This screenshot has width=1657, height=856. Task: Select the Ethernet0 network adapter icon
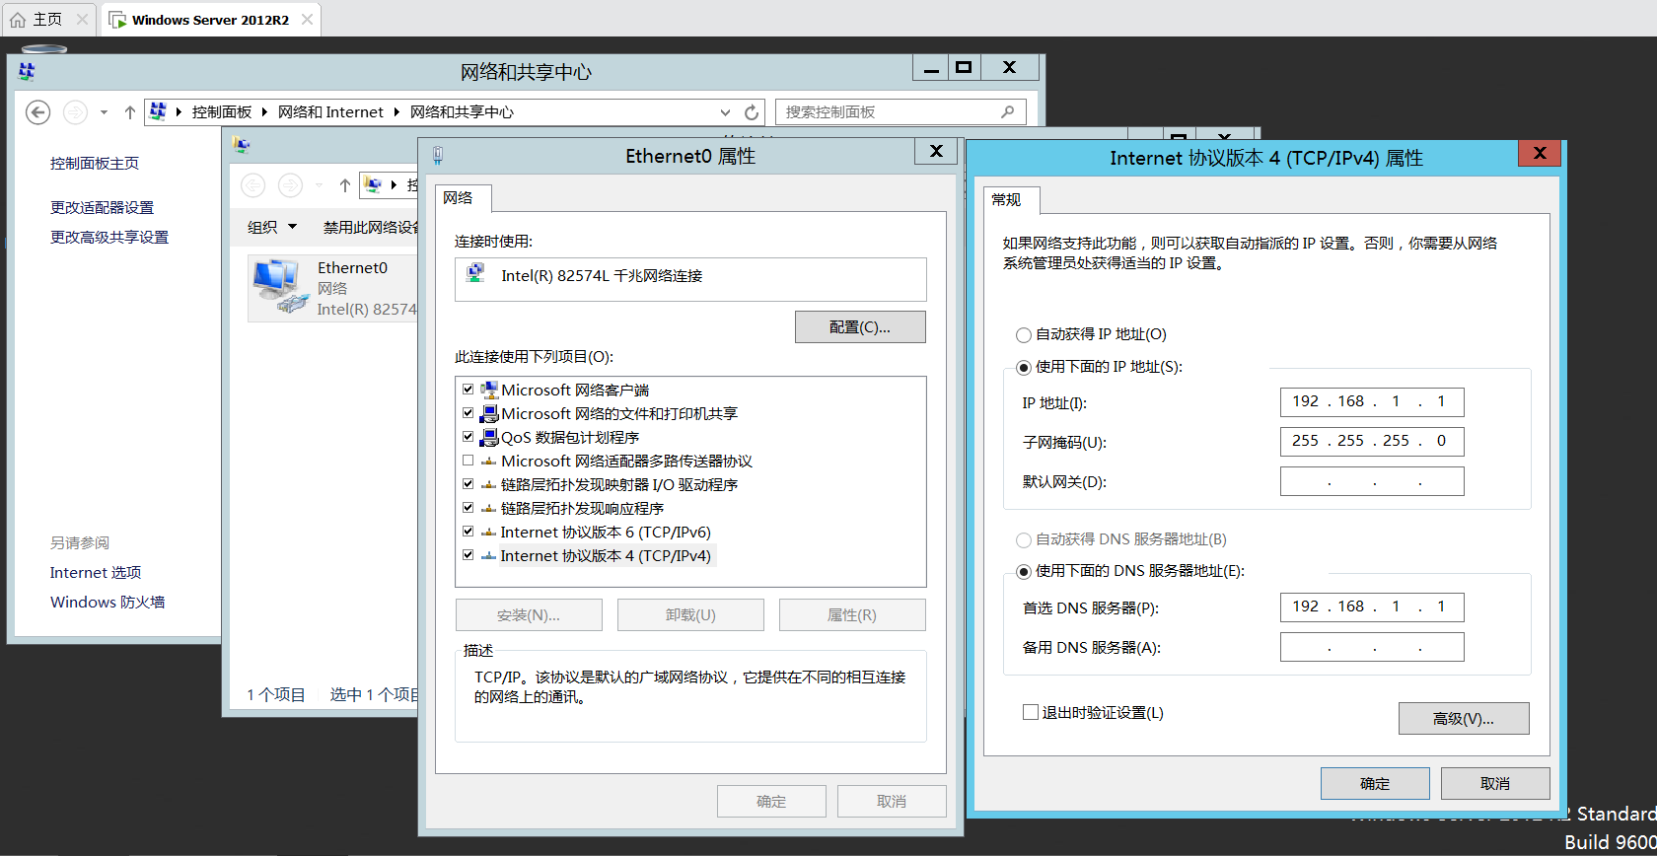[x=278, y=287]
